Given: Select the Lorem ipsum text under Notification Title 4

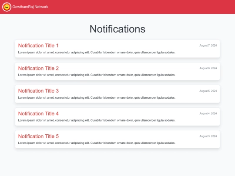Looking at the screenshot, I should (97, 120).
